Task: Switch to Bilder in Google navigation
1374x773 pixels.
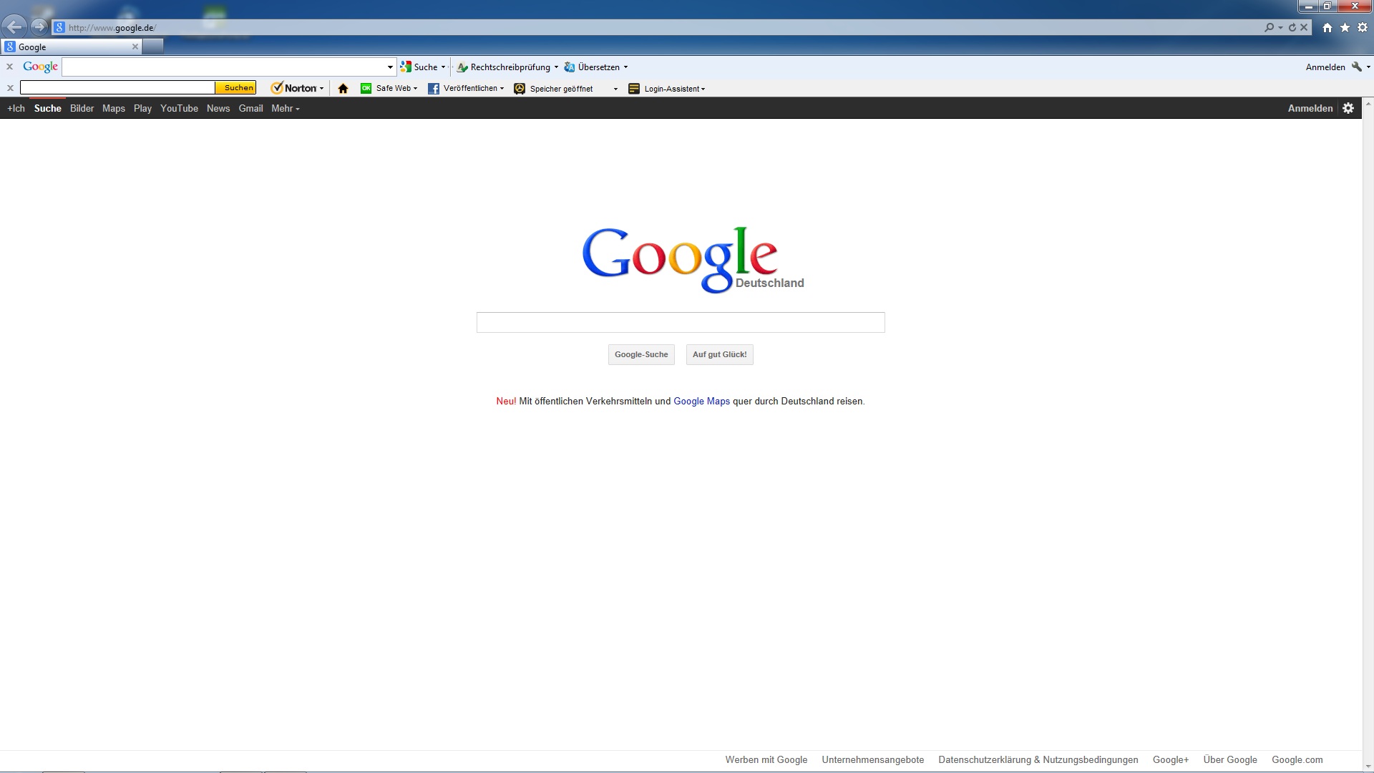Action: click(x=82, y=108)
